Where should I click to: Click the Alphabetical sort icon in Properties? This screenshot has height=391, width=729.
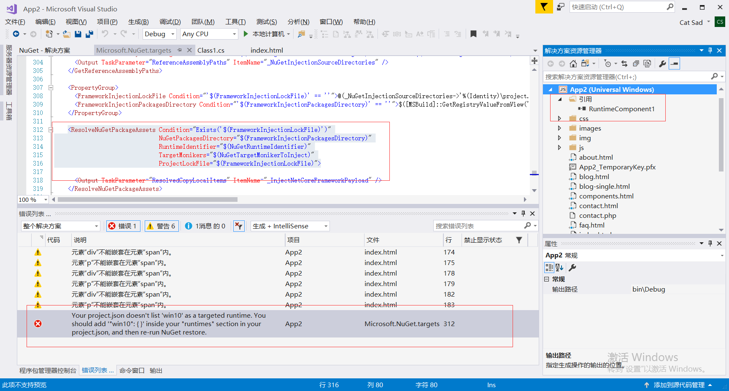pyautogui.click(x=559, y=268)
